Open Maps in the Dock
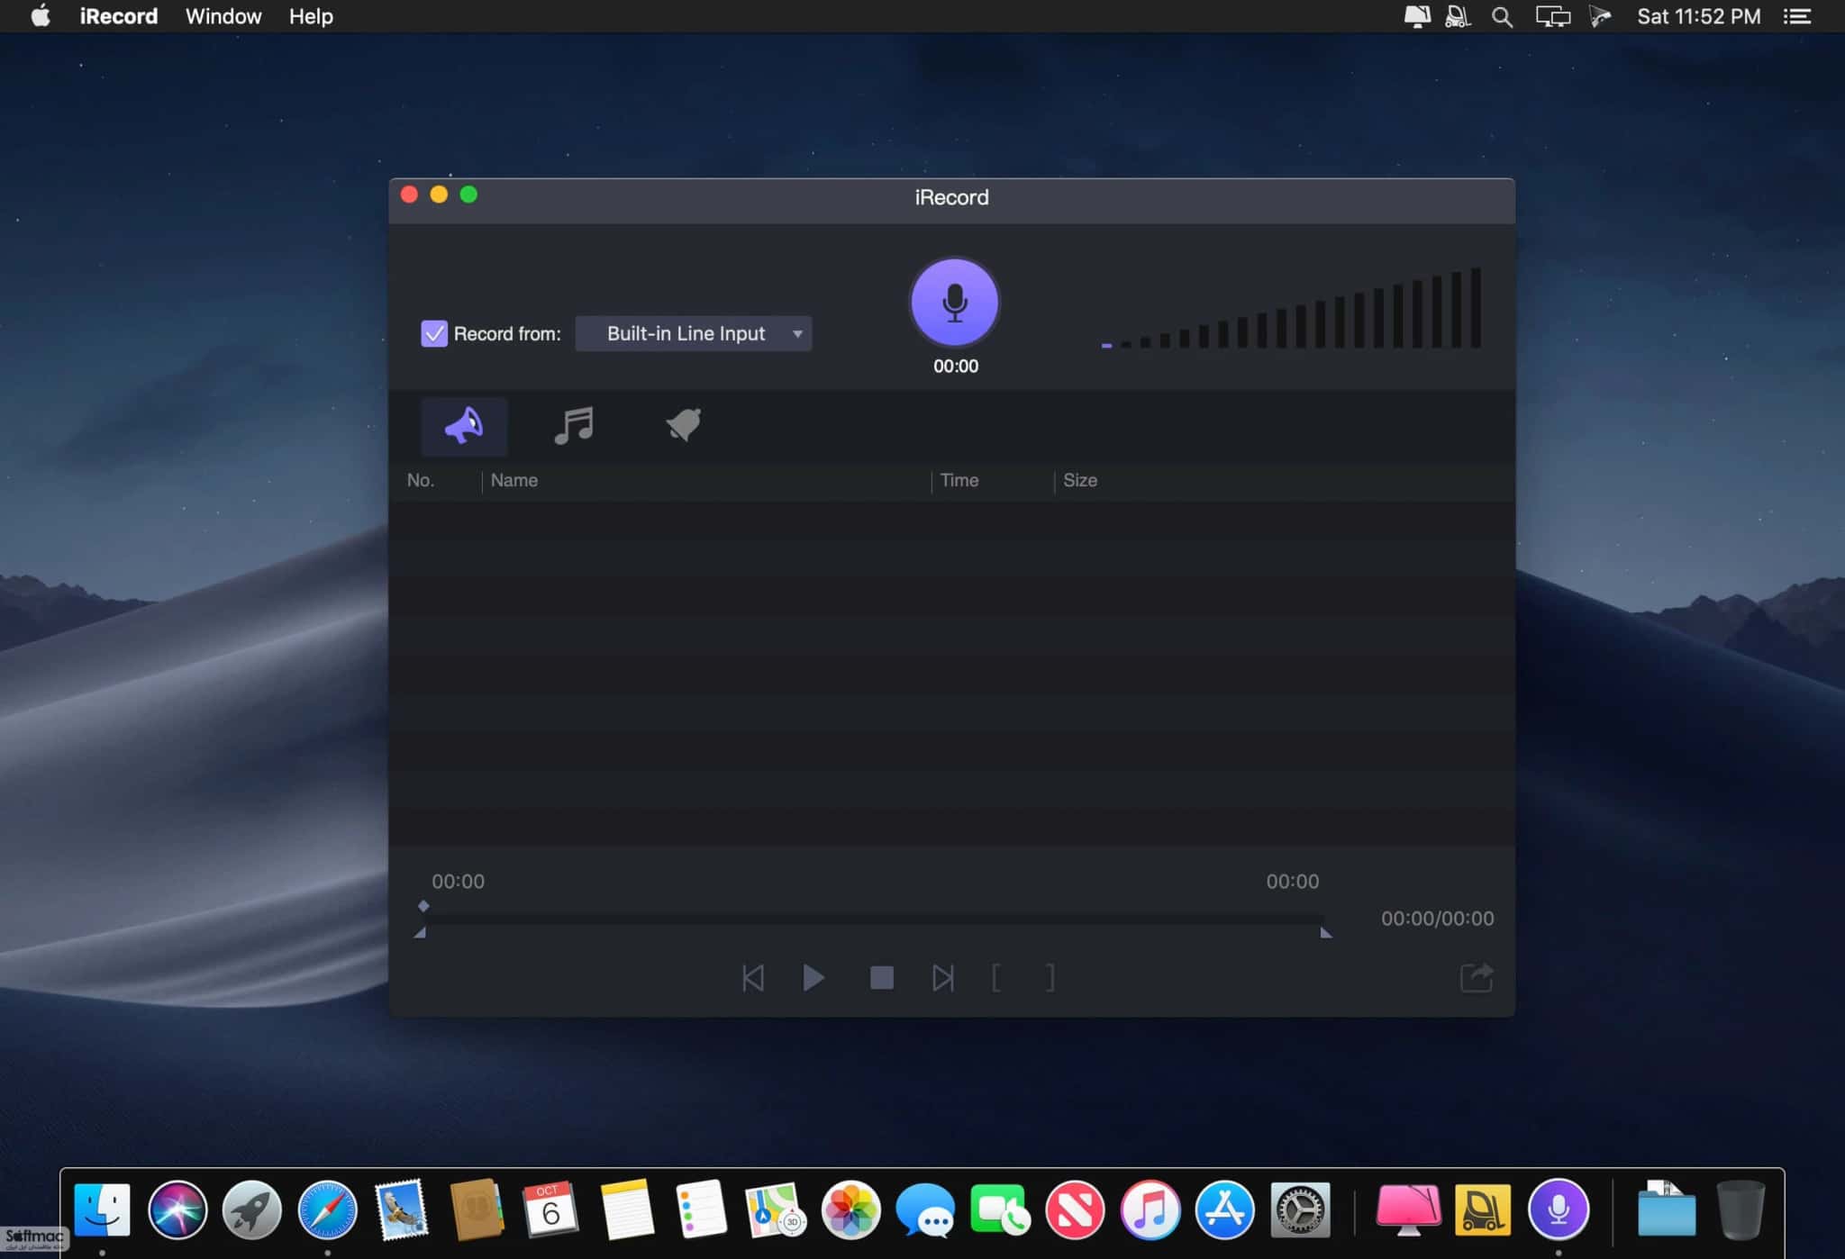Viewport: 1845px width, 1259px height. click(775, 1209)
